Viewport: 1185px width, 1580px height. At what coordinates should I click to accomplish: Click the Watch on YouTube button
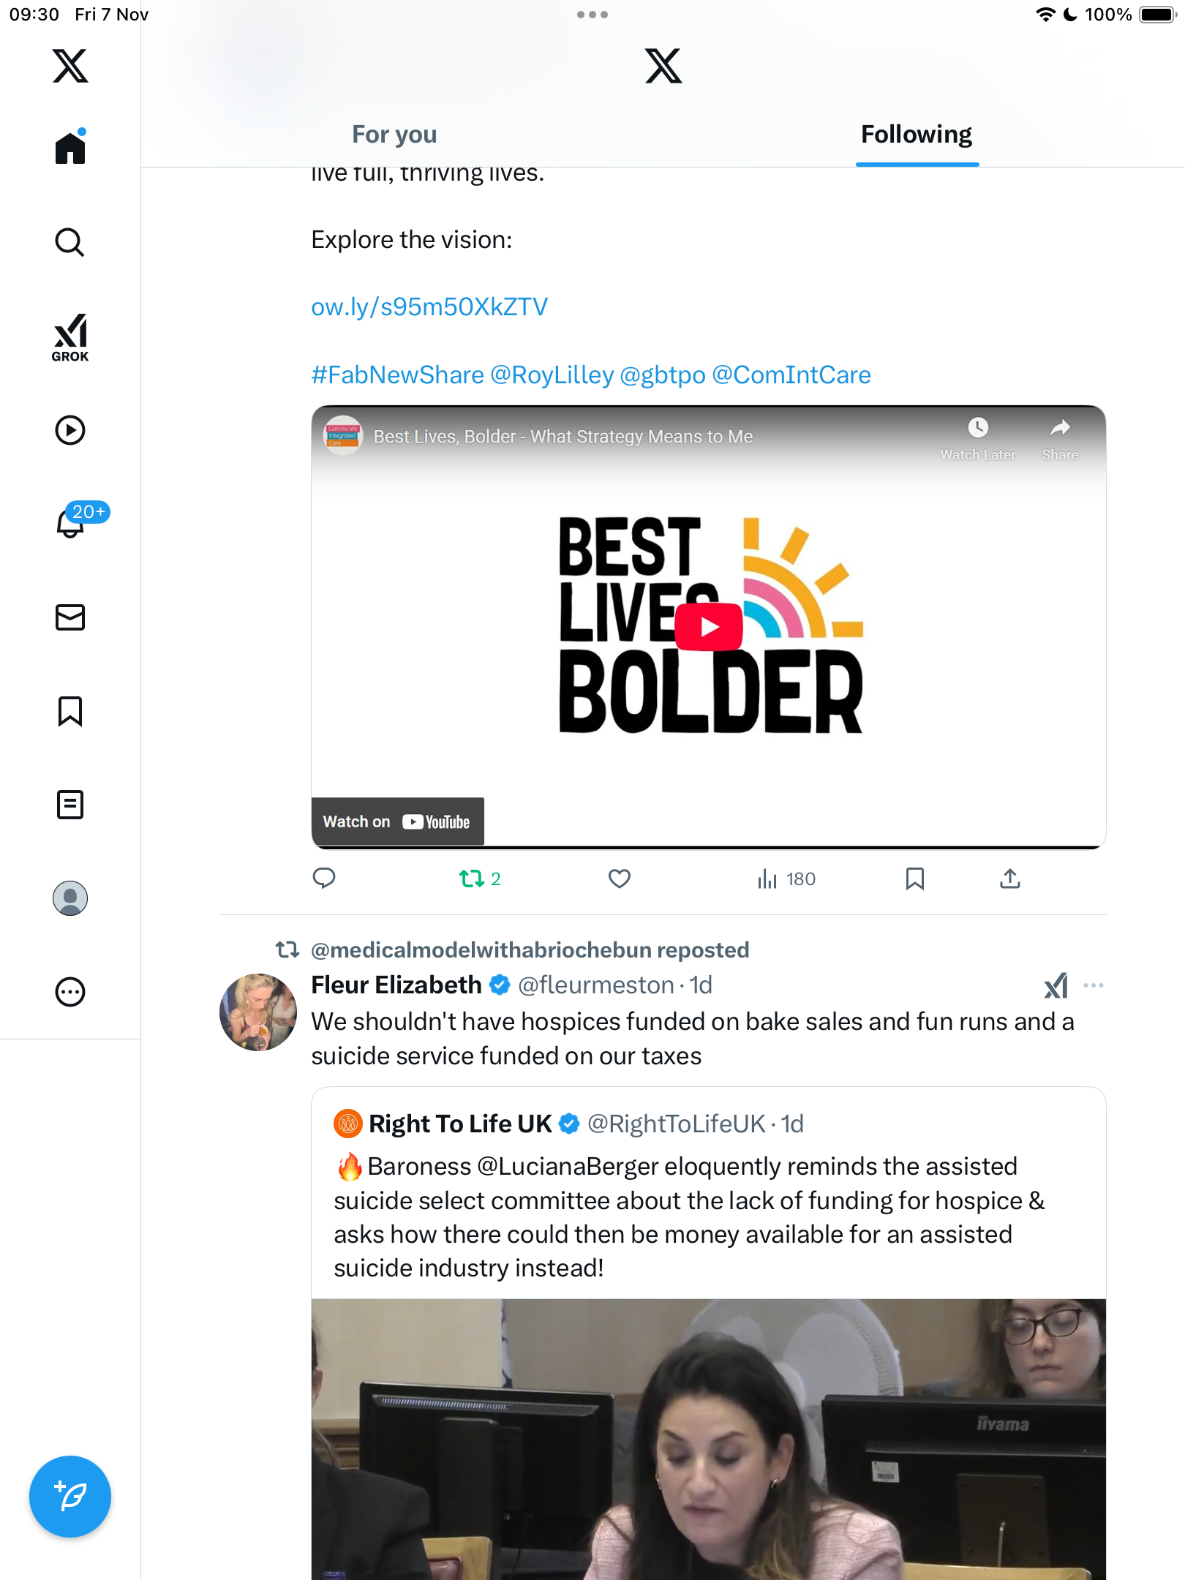point(397,821)
